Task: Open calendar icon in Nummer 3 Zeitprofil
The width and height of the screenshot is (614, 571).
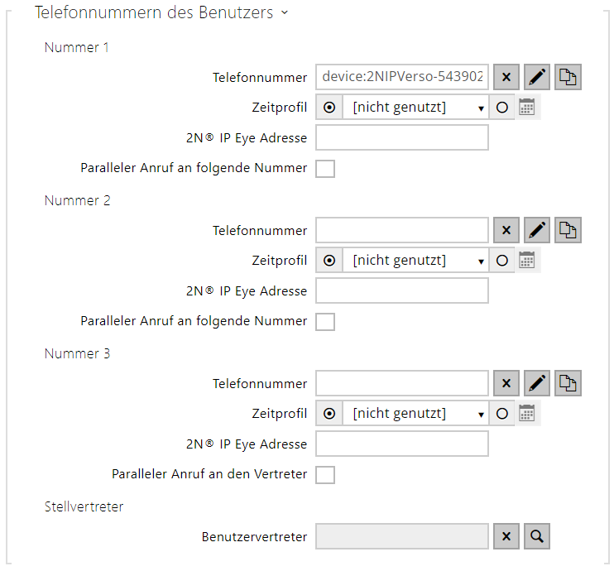Action: point(528,414)
